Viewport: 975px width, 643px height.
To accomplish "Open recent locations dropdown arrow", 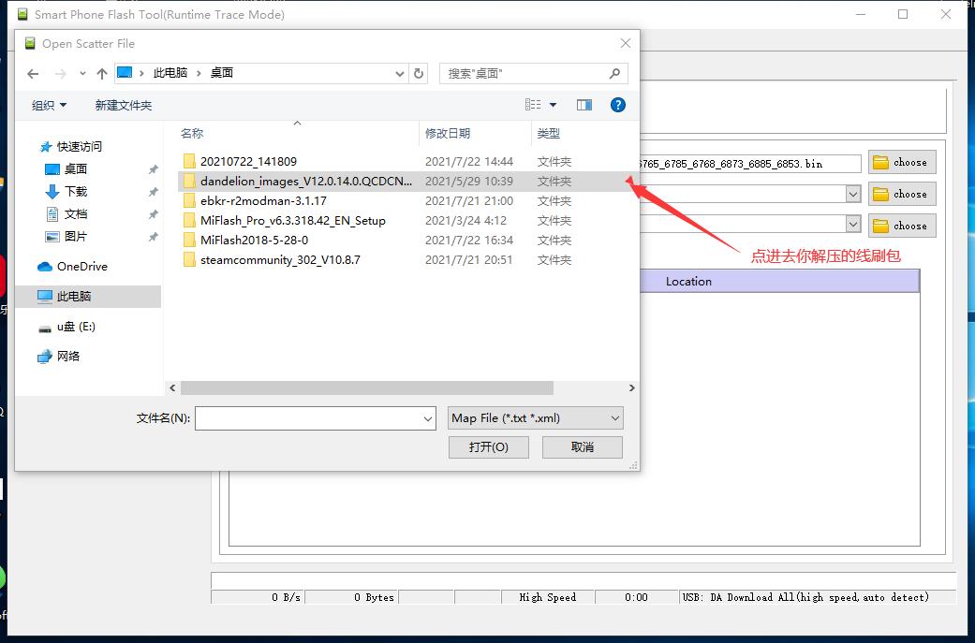I will tap(82, 73).
